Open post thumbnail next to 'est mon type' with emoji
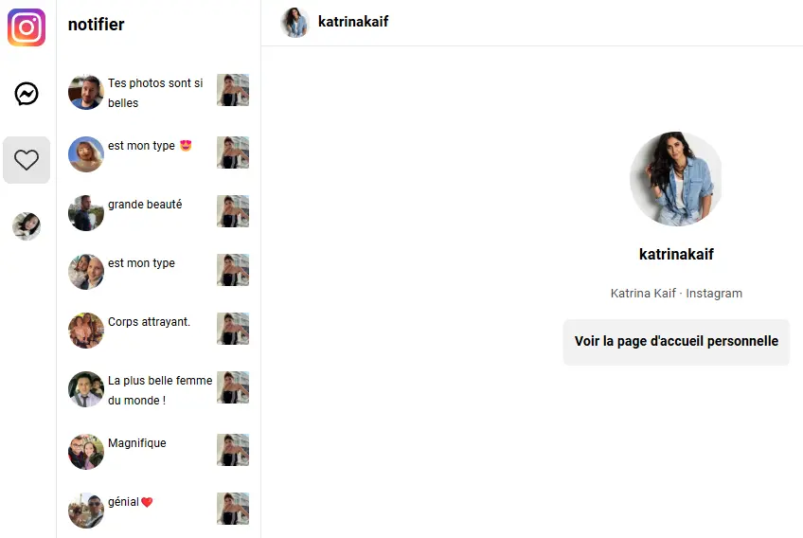Image resolution: width=803 pixels, height=538 pixels. tap(233, 152)
